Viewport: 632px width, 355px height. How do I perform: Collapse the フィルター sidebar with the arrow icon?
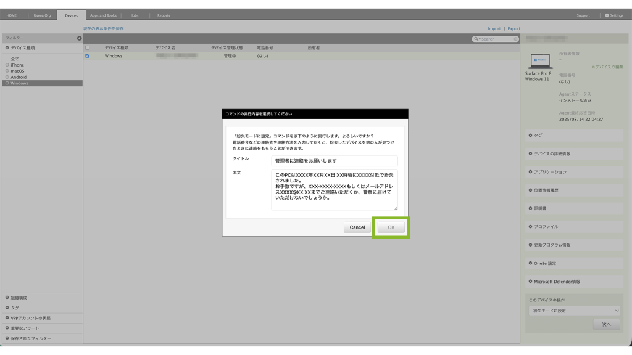(79, 38)
